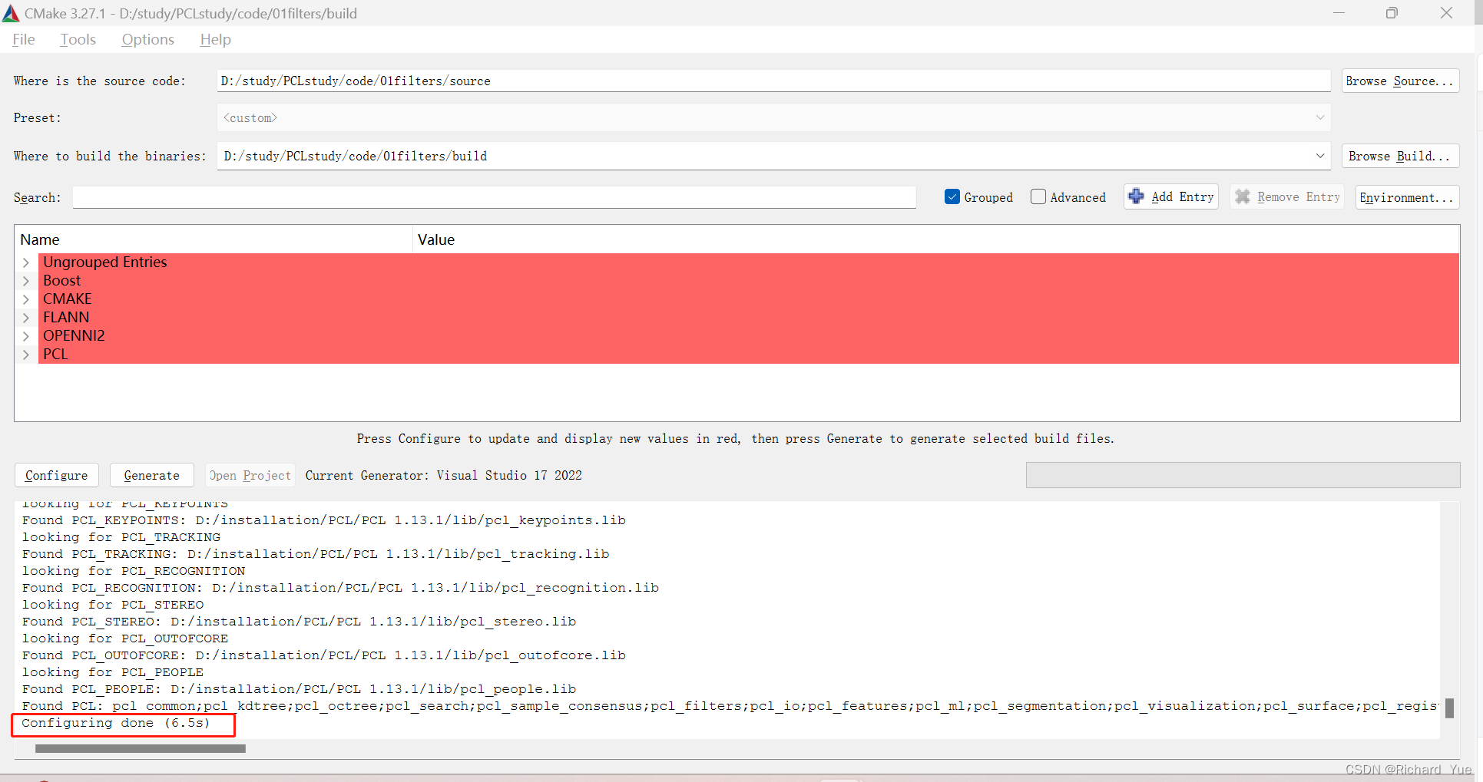Click Browse Build button
Image resolution: width=1483 pixels, height=782 pixels.
click(x=1400, y=156)
